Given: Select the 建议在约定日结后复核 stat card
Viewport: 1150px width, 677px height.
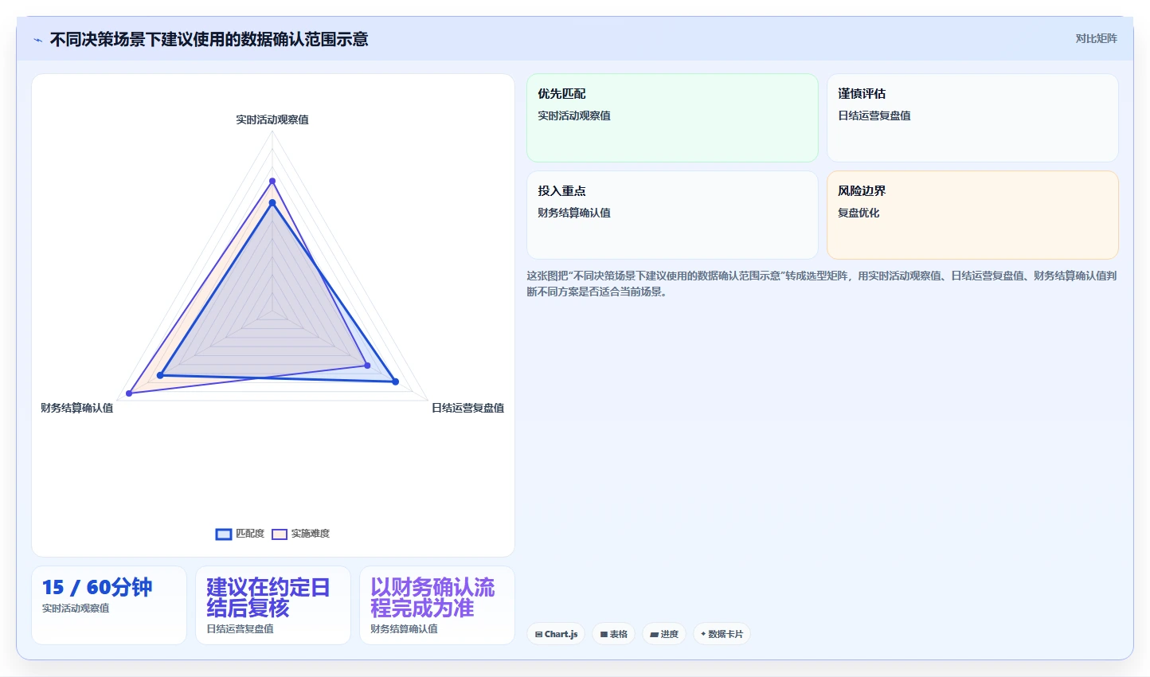Looking at the screenshot, I should [273, 605].
